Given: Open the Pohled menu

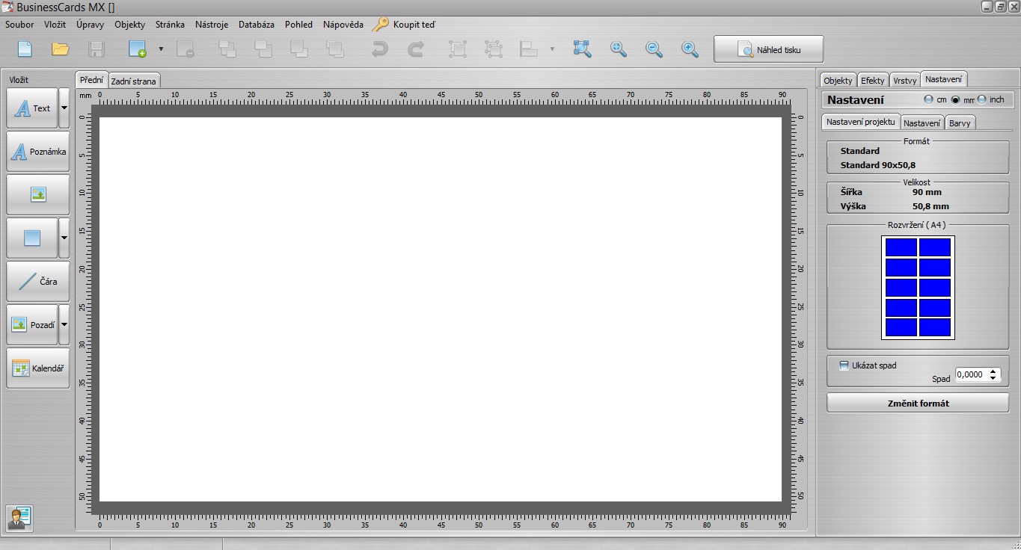Looking at the screenshot, I should 298,25.
